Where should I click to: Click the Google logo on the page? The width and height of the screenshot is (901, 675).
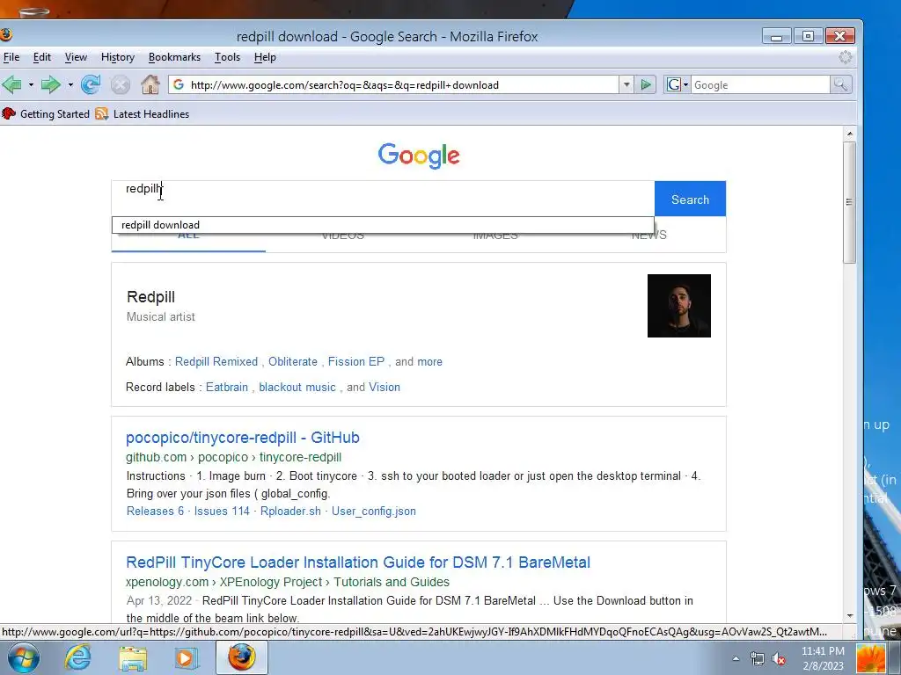(x=419, y=156)
